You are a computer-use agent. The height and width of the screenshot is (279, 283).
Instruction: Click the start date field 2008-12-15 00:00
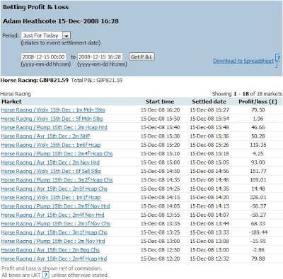click(44, 57)
